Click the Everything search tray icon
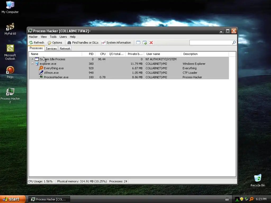Screen dimensions: 271x203 tap(251, 199)
